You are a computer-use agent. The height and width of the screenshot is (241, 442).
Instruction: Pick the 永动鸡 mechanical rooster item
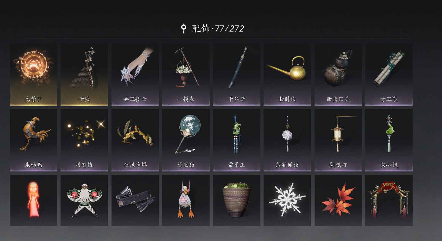click(33, 140)
